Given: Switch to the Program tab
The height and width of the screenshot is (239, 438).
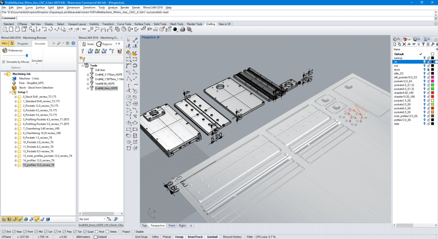Looking at the screenshot, I should click(x=23, y=44).
